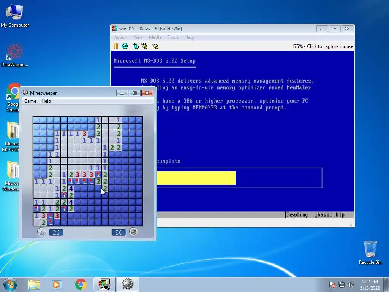The width and height of the screenshot is (389, 292).
Task: Select the Microsoft Windows folder on the desktop
Action: point(10,176)
